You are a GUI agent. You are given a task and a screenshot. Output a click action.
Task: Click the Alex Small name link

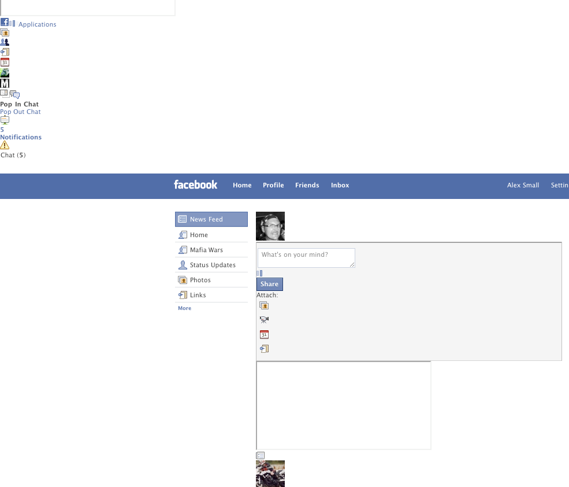click(523, 185)
